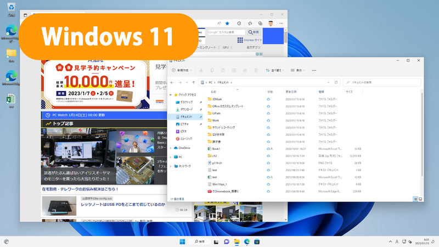Open recent locations dropdown next to forward arrow

point(187,83)
